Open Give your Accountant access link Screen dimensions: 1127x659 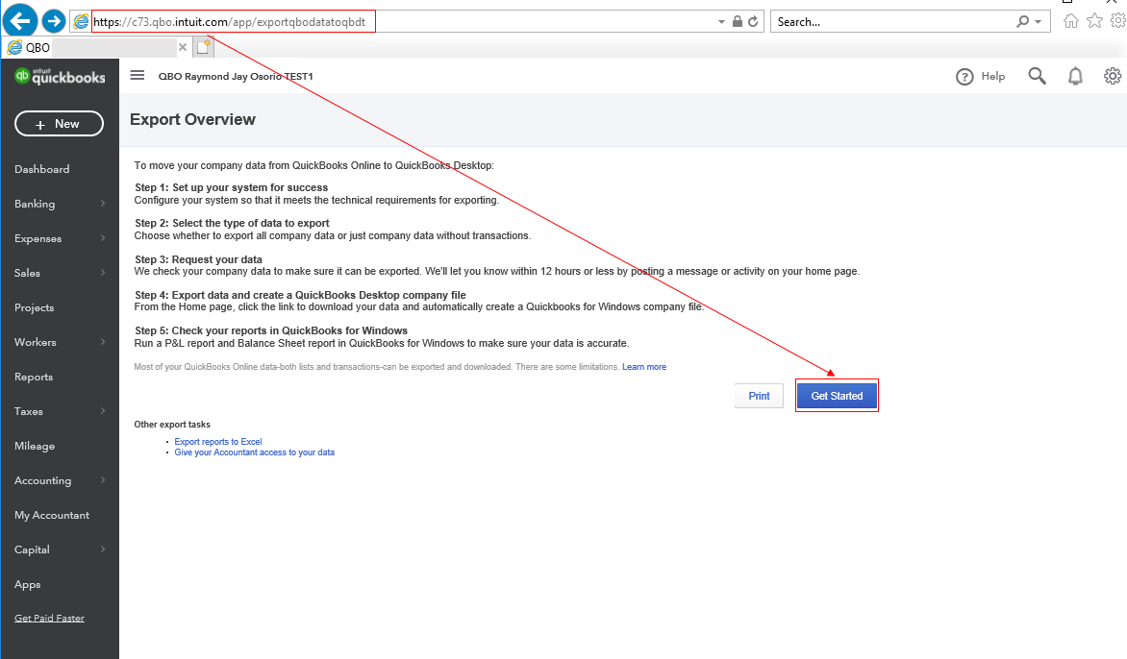255,453
